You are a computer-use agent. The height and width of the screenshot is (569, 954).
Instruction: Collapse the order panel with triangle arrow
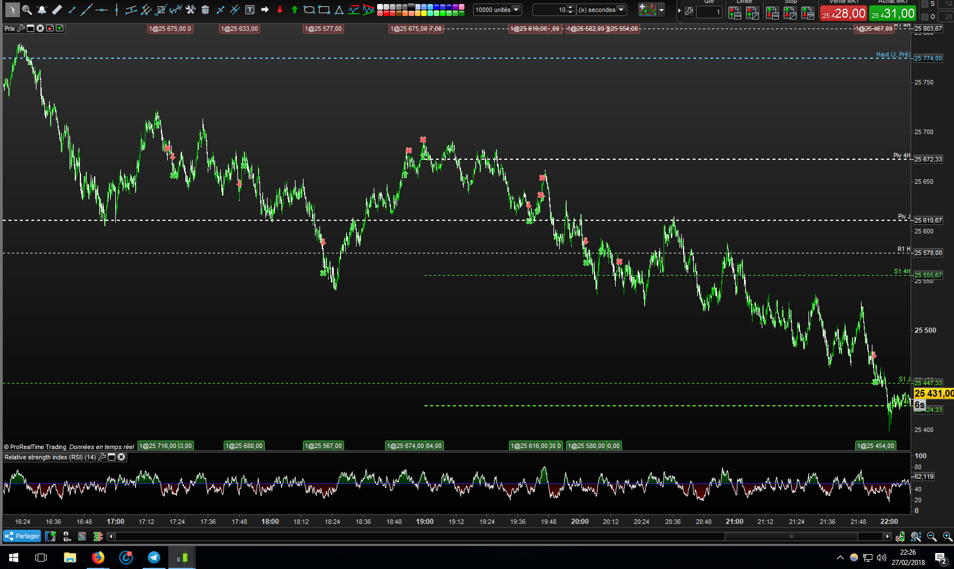679,11
